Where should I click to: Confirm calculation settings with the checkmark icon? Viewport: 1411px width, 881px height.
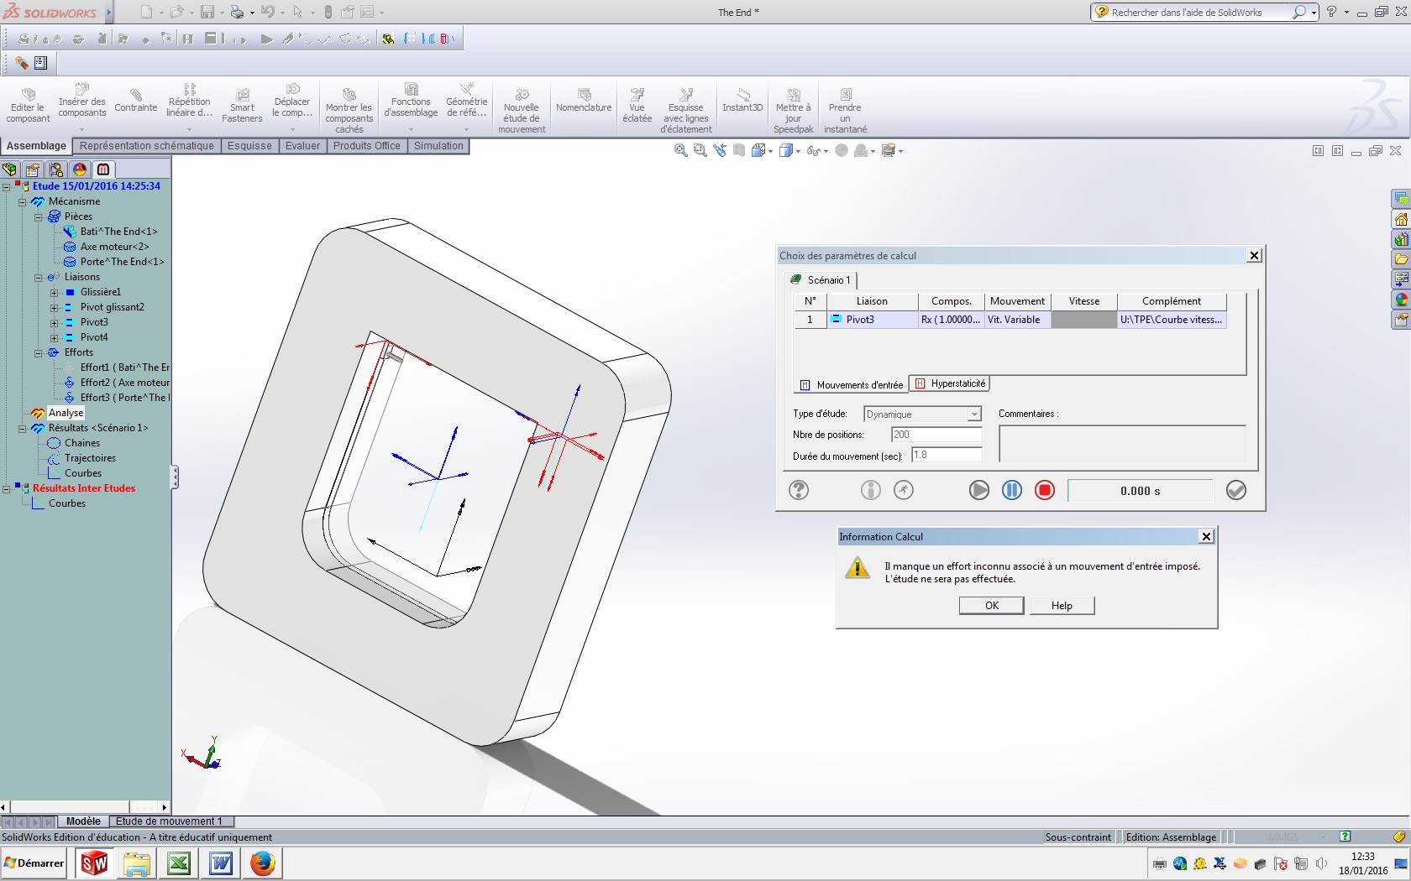click(x=1236, y=490)
